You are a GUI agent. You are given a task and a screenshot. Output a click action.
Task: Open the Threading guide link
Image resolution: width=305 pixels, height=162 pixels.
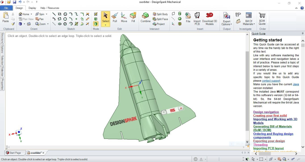pyautogui.click(x=261, y=145)
